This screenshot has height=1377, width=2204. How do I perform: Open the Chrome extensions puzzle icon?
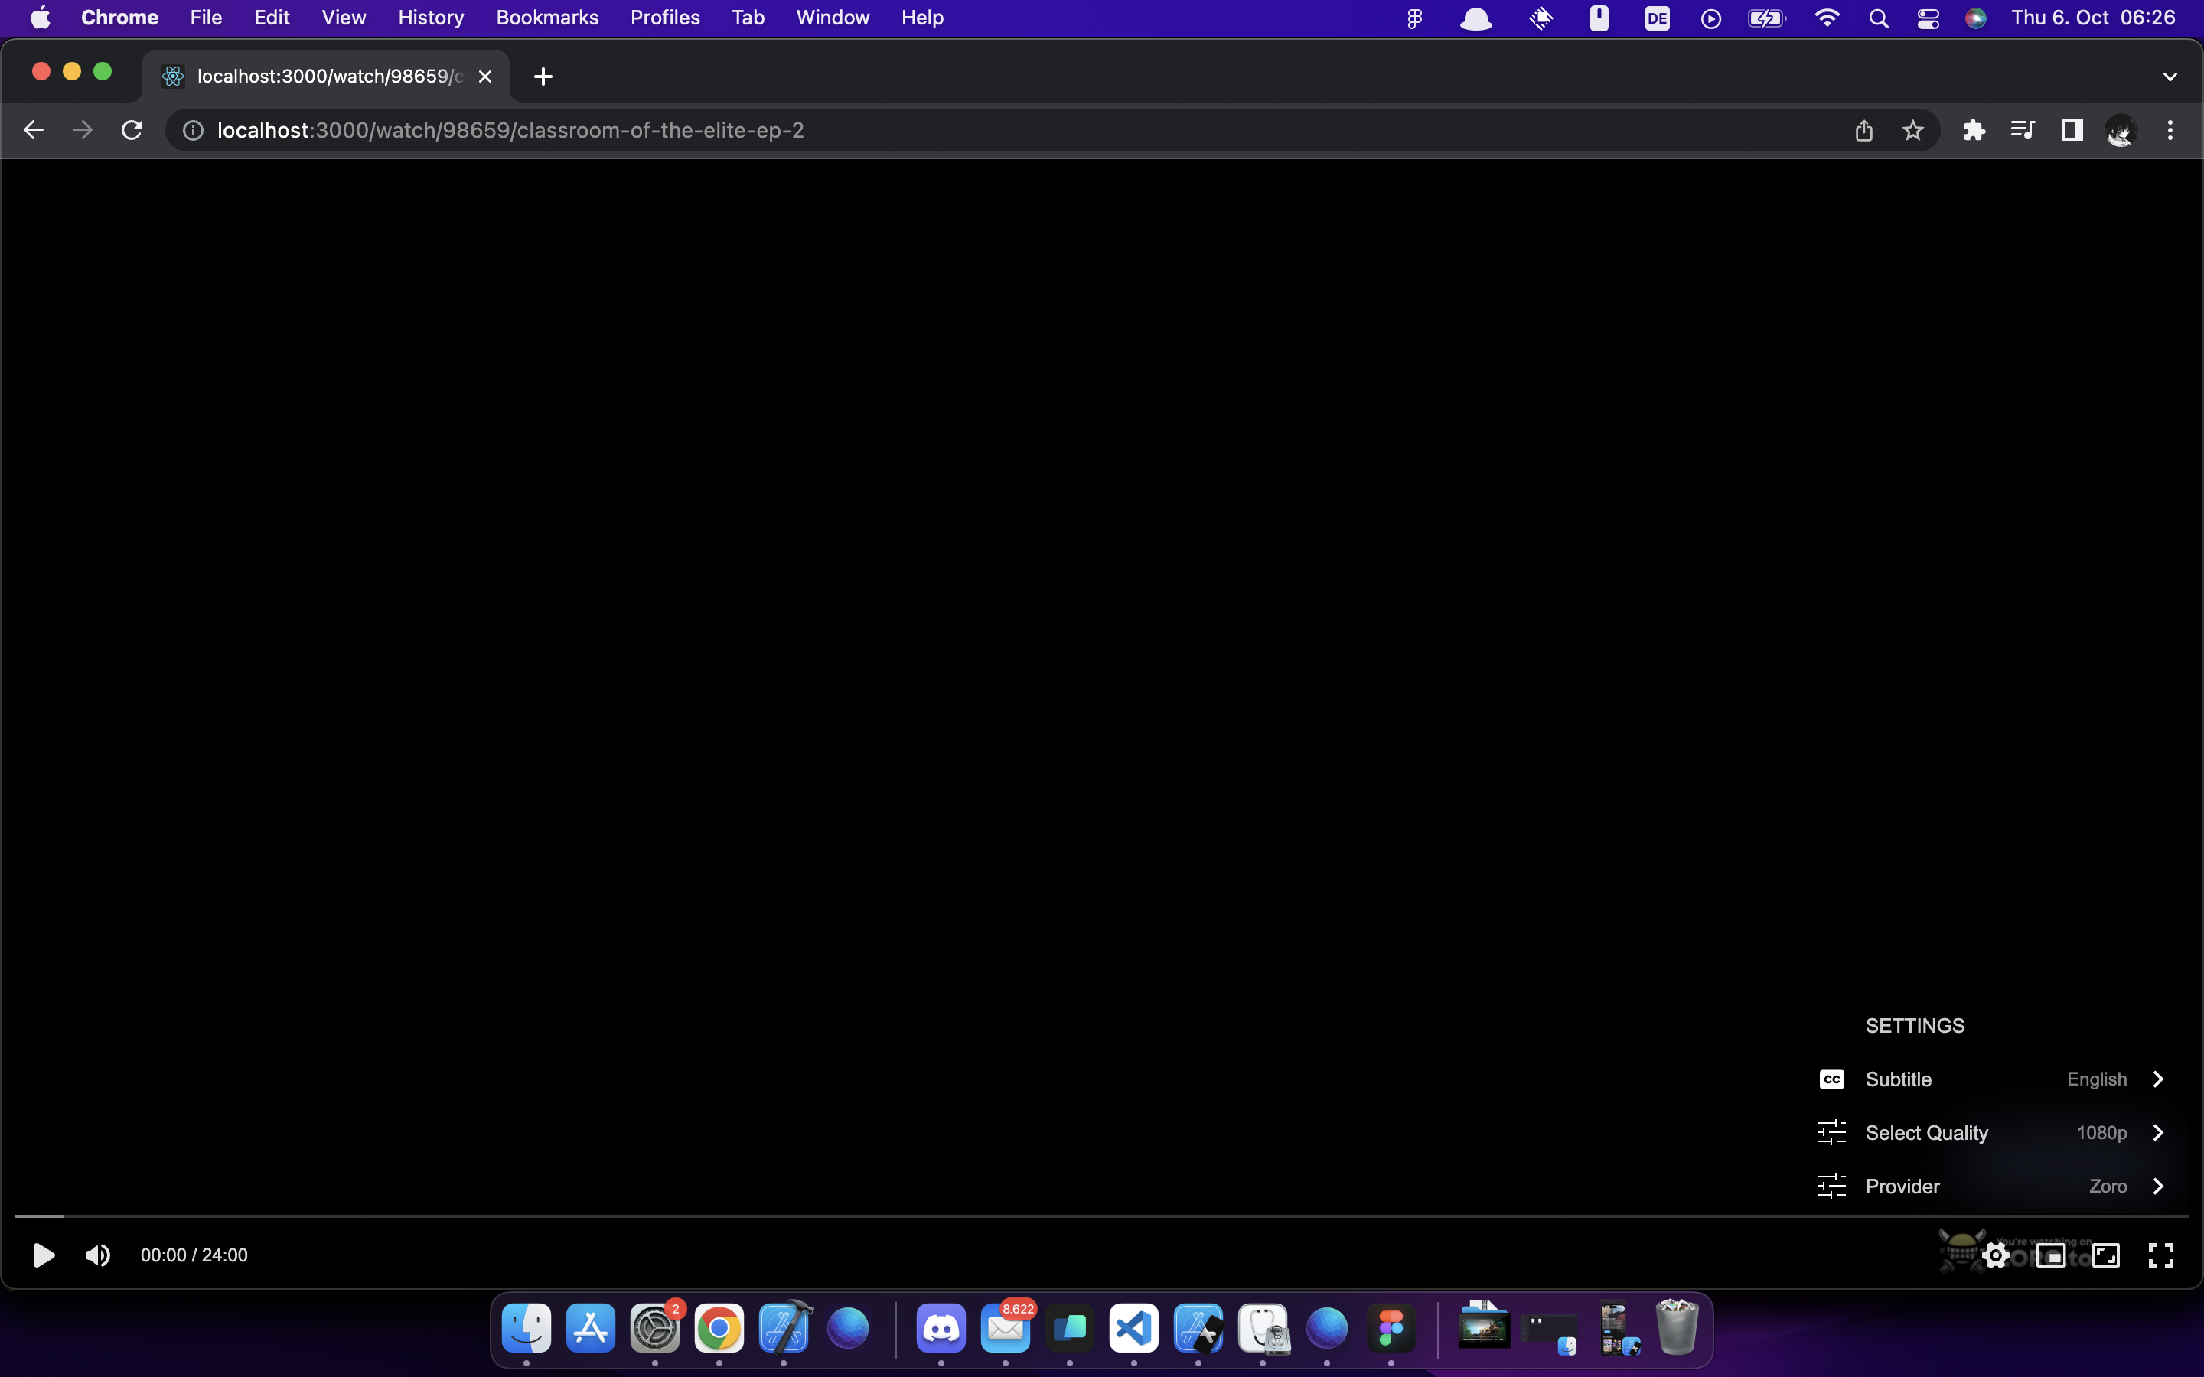(x=1973, y=130)
